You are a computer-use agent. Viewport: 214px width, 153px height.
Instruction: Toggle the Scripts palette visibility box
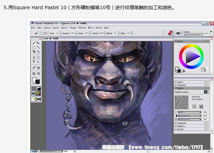click(206, 129)
